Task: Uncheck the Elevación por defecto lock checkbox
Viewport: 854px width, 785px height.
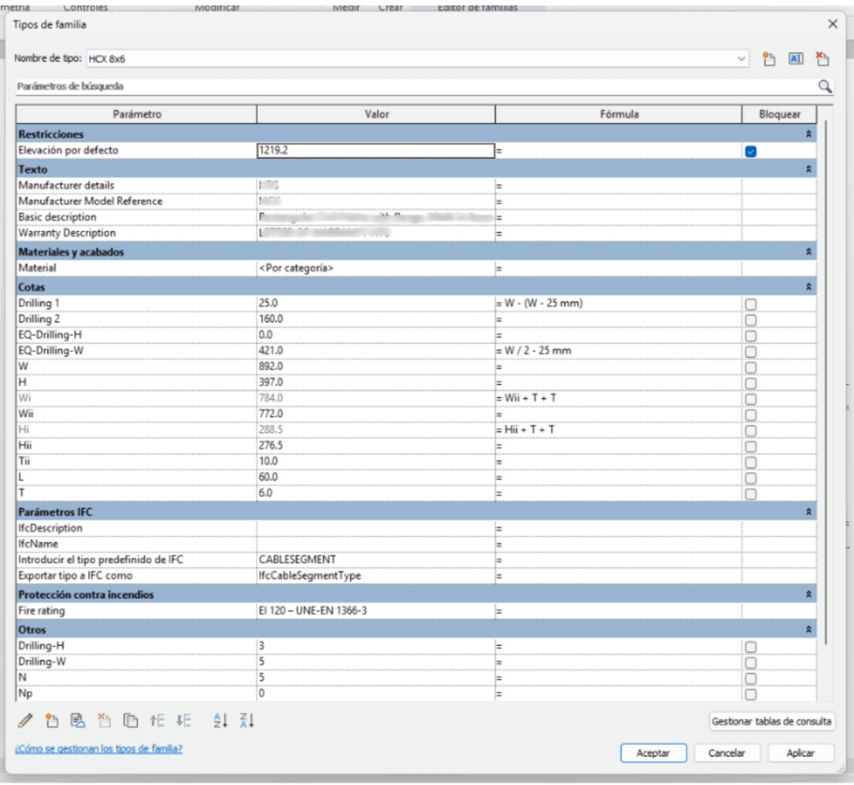Action: [x=751, y=151]
